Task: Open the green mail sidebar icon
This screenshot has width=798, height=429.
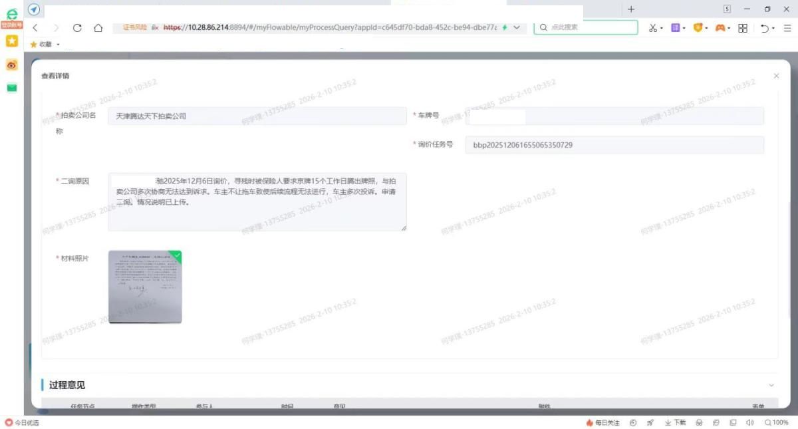Action: (x=11, y=88)
